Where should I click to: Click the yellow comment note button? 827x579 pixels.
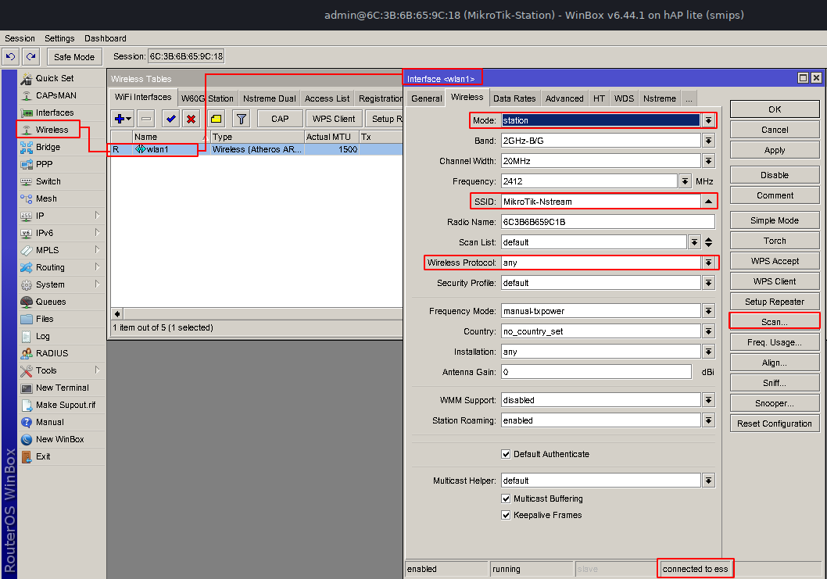click(217, 119)
